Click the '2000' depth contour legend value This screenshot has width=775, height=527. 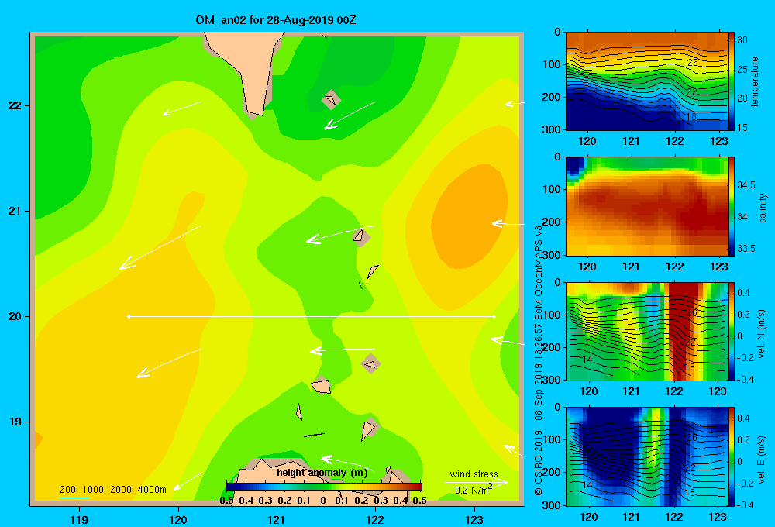click(121, 490)
